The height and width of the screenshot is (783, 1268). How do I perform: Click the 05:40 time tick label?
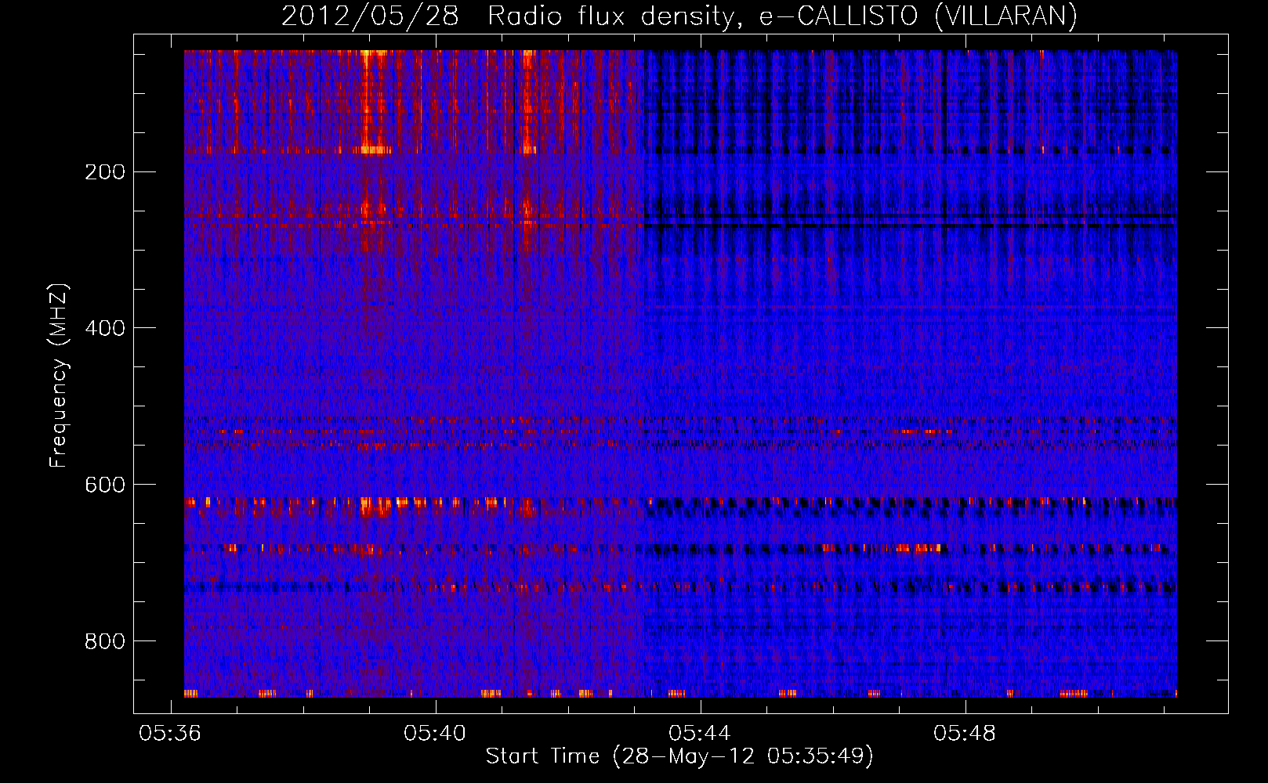point(435,733)
